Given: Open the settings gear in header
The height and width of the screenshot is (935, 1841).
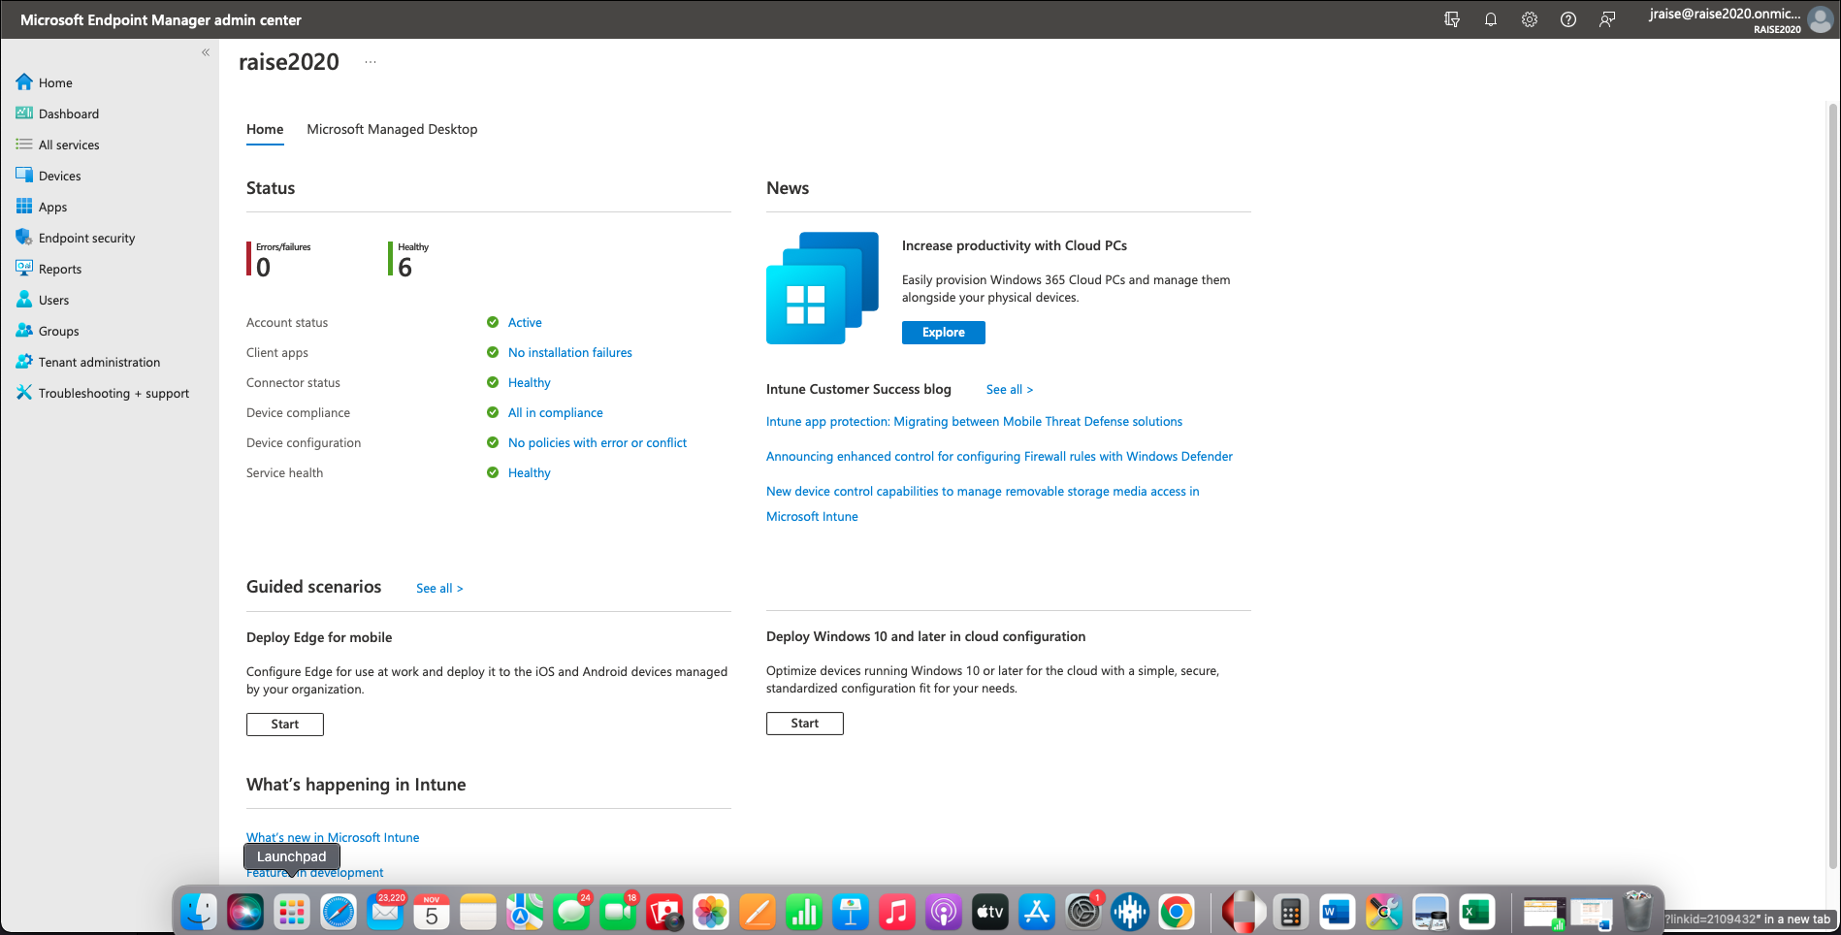Looking at the screenshot, I should tap(1529, 19).
